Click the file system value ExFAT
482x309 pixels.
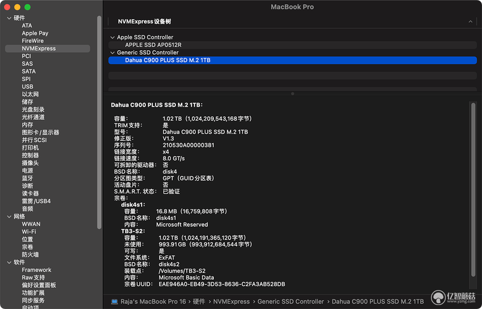167,258
